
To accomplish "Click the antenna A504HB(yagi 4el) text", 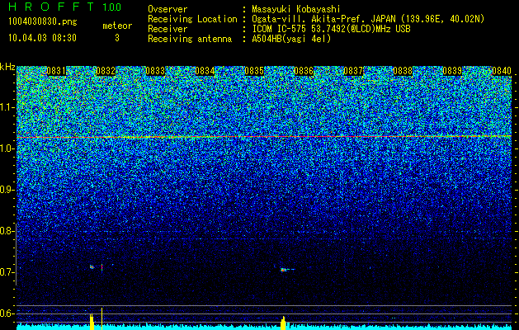I will coord(291,39).
